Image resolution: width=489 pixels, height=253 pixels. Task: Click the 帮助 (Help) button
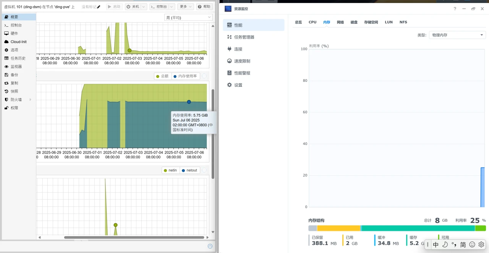tap(204, 7)
